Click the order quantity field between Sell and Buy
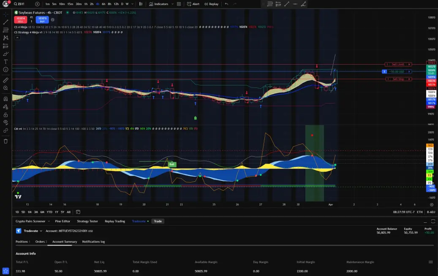The height and width of the screenshot is (276, 438). (x=31, y=21)
